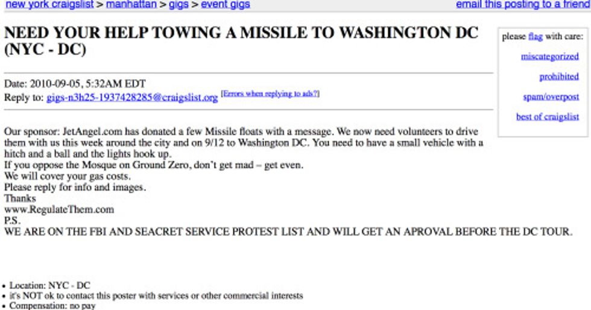The height and width of the screenshot is (310, 591).
Task: Flag the posting as prohibited
Action: tap(559, 77)
